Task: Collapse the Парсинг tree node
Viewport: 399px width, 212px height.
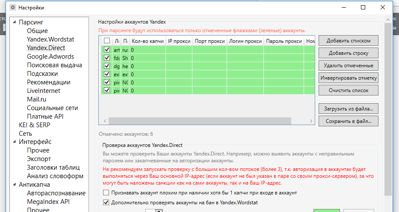Action: click(15, 22)
